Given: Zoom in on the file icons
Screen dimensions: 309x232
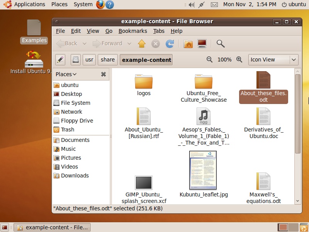Looking at the screenshot, I should [x=239, y=60].
